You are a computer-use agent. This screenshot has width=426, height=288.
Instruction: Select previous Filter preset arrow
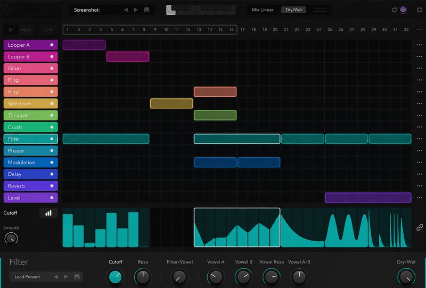pyautogui.click(x=56, y=277)
